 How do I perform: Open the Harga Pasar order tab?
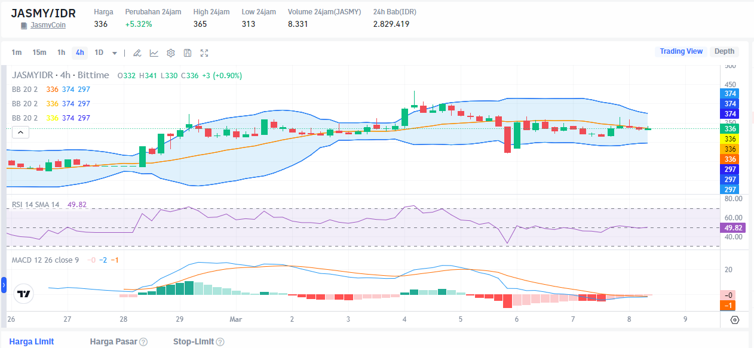114,341
